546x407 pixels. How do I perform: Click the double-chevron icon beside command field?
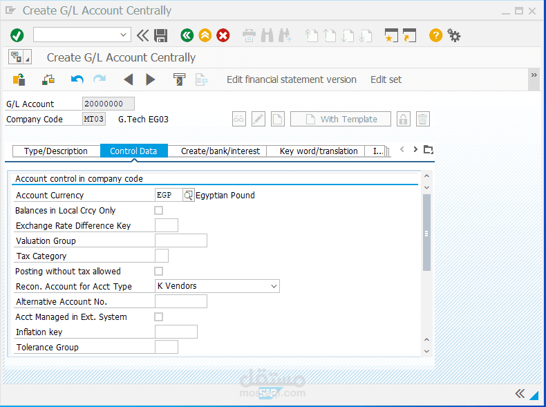pos(143,35)
